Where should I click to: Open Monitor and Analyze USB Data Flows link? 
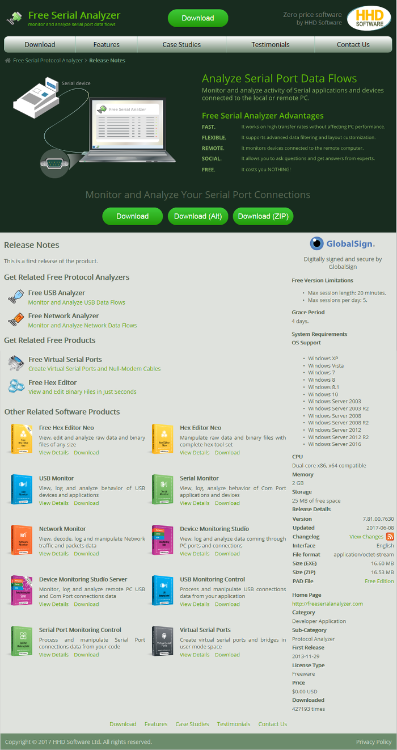(x=77, y=302)
